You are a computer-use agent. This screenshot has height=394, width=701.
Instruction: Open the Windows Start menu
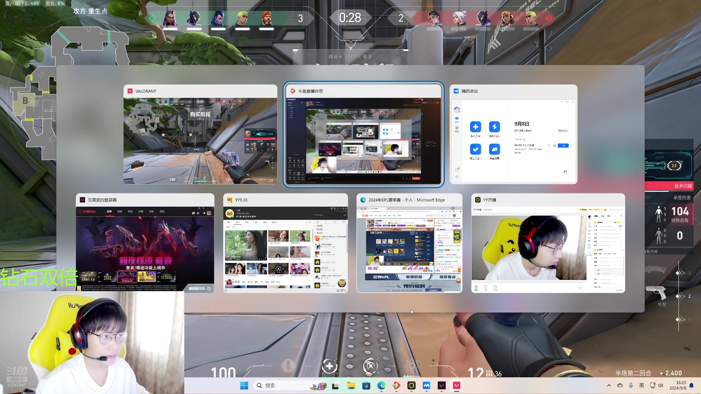coord(244,386)
